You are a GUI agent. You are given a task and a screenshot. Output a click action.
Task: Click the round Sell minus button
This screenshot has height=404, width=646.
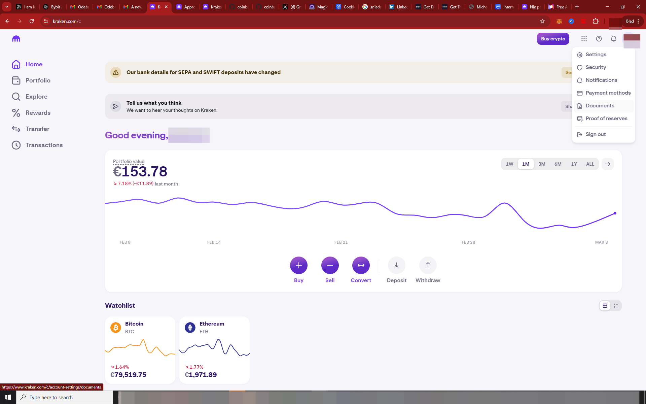(x=330, y=265)
